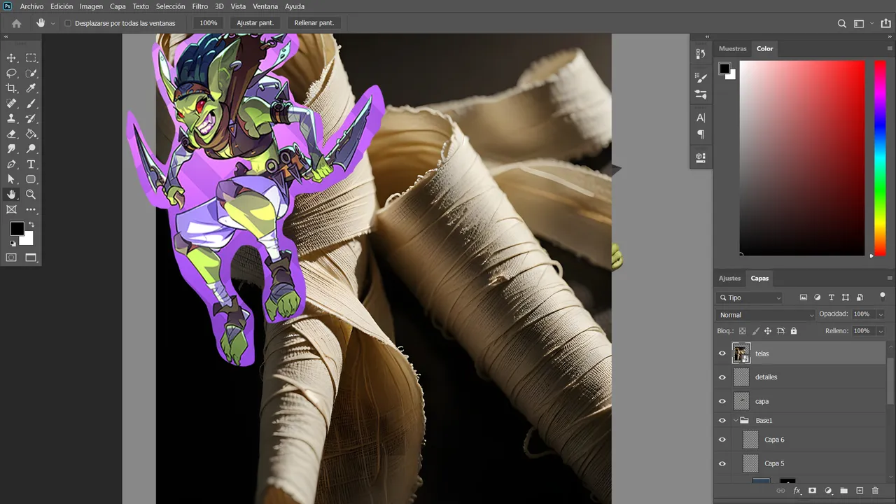This screenshot has width=896, height=504.
Task: Open the Hand tool preset dropdown arrow
Action: pyautogui.click(x=52, y=23)
